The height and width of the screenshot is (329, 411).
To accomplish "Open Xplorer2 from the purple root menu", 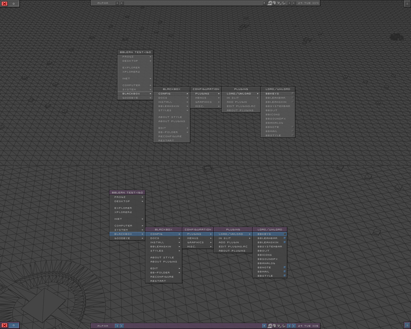I will click(x=127, y=212).
